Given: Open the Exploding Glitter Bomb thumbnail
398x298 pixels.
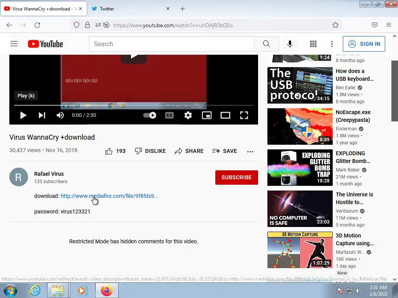Looking at the screenshot, I should click(x=300, y=168).
